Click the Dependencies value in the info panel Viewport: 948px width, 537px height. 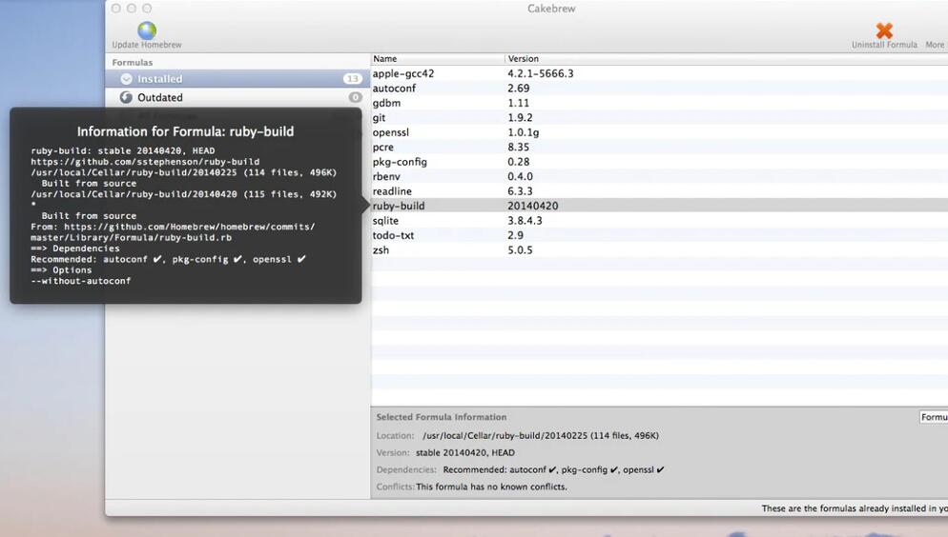pos(553,469)
